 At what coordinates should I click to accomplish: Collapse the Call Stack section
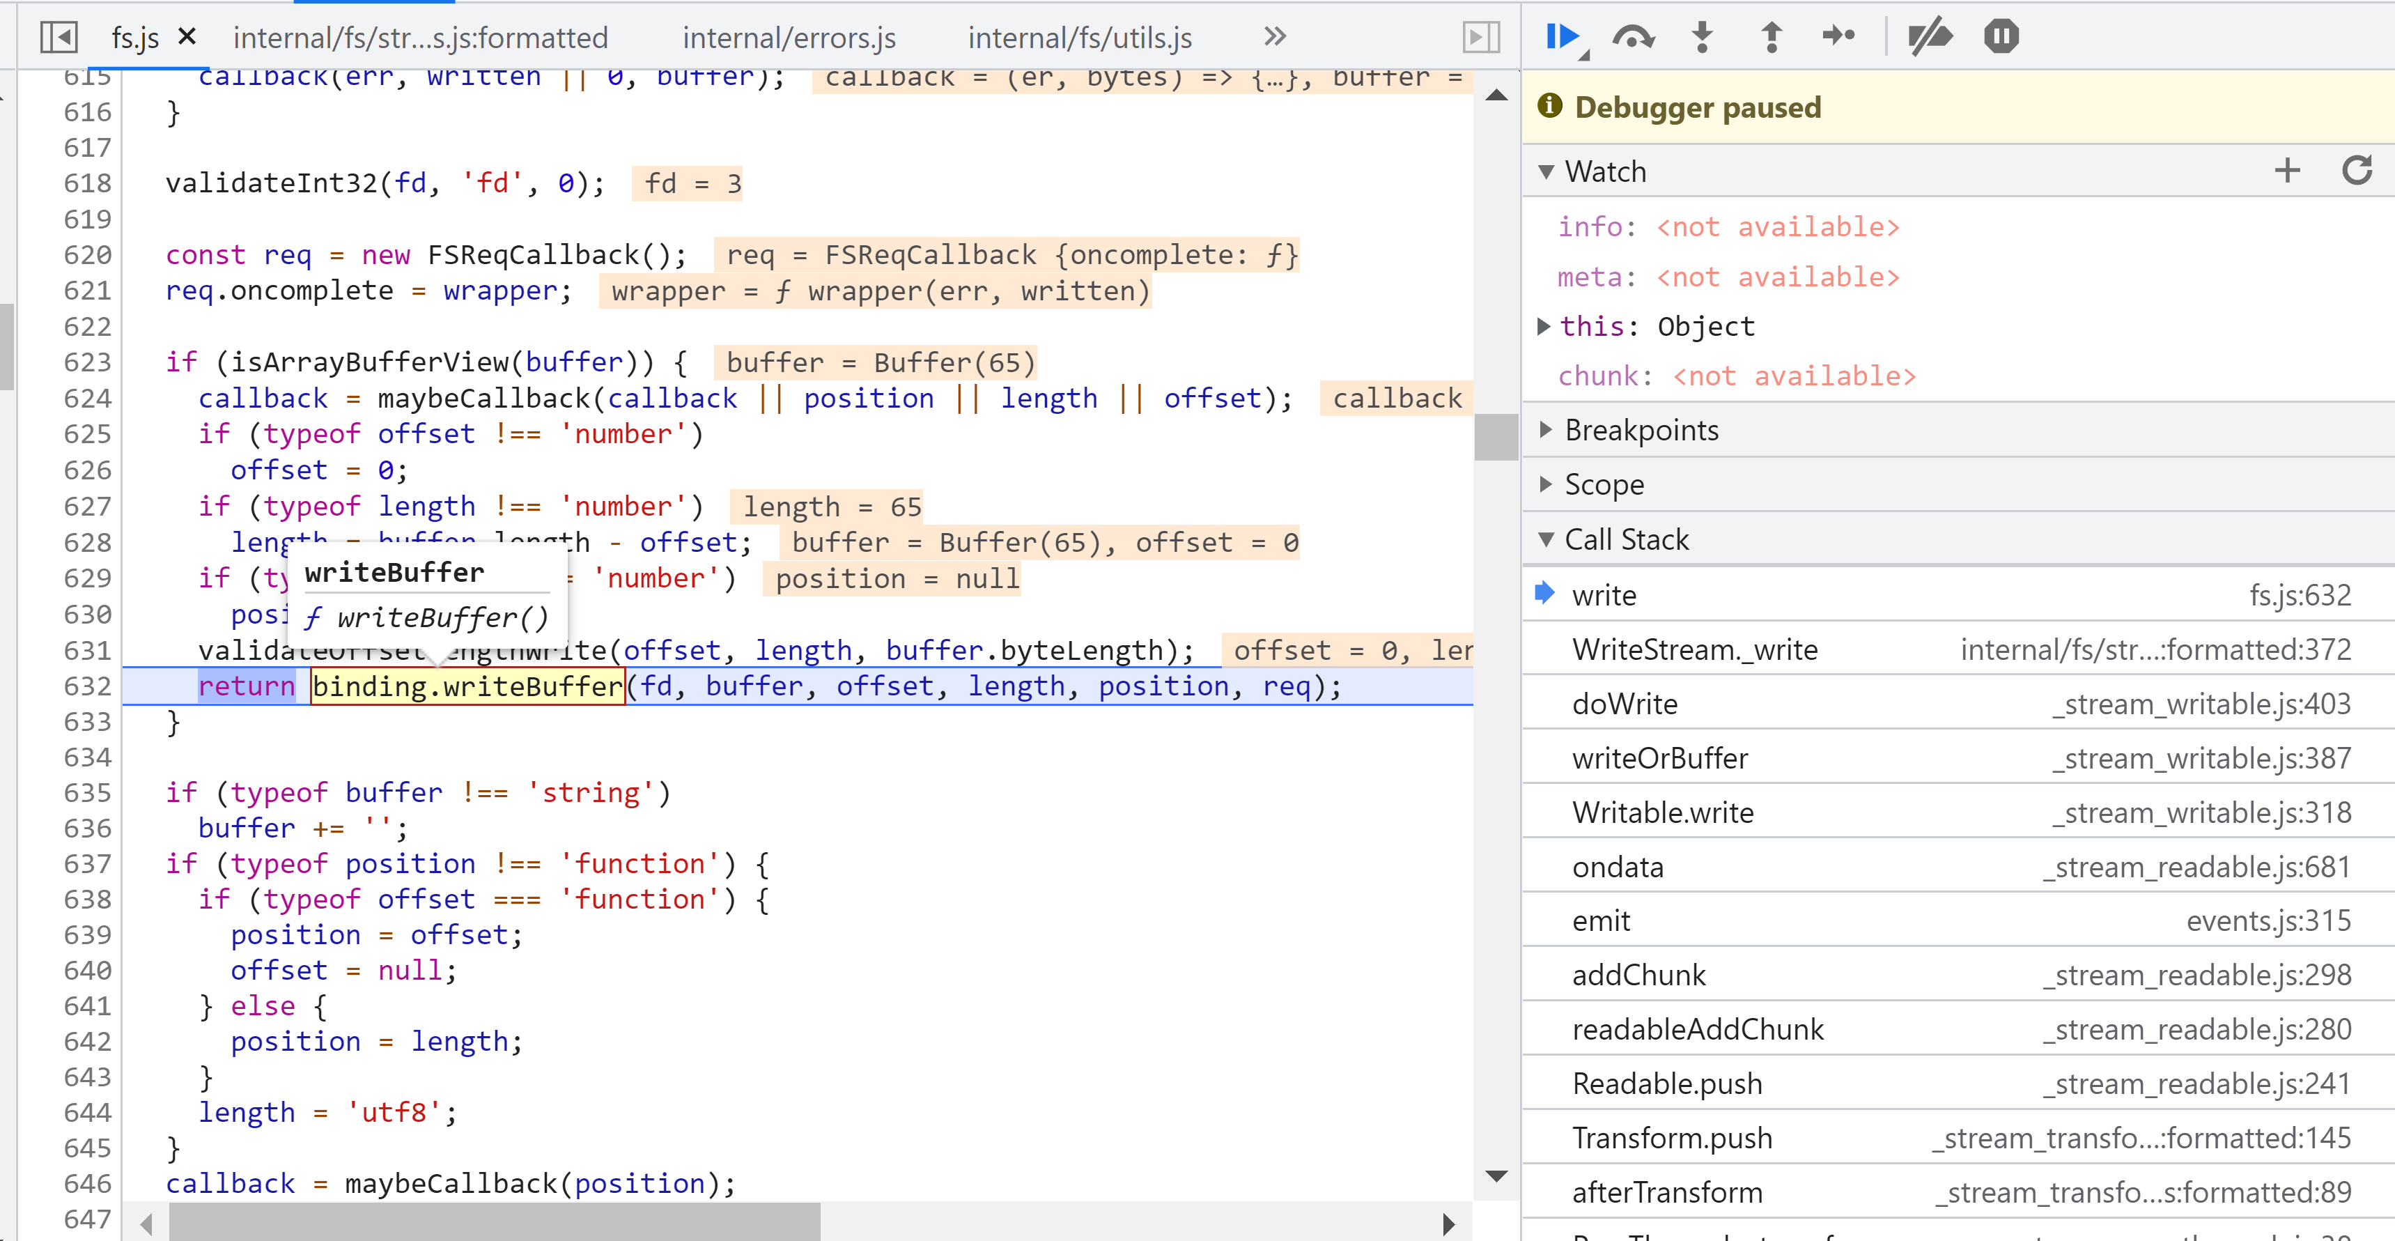[x=1626, y=539]
